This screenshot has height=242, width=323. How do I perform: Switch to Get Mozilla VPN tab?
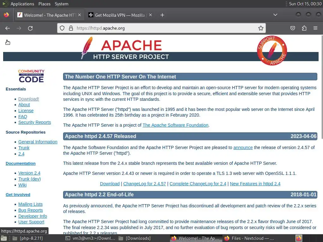(121, 15)
